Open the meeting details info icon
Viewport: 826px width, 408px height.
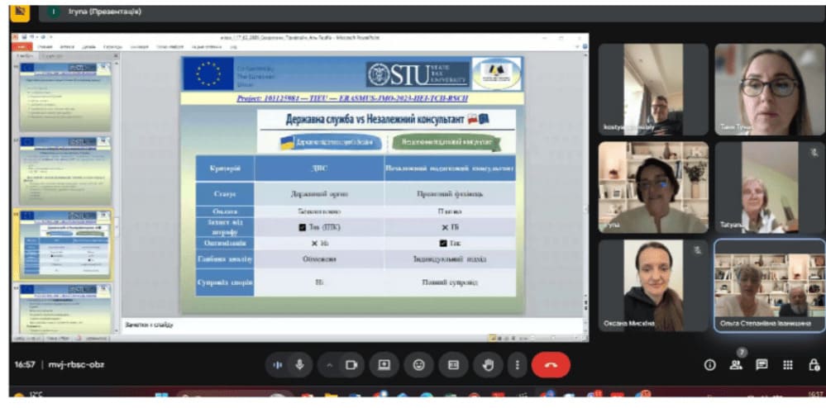click(709, 364)
